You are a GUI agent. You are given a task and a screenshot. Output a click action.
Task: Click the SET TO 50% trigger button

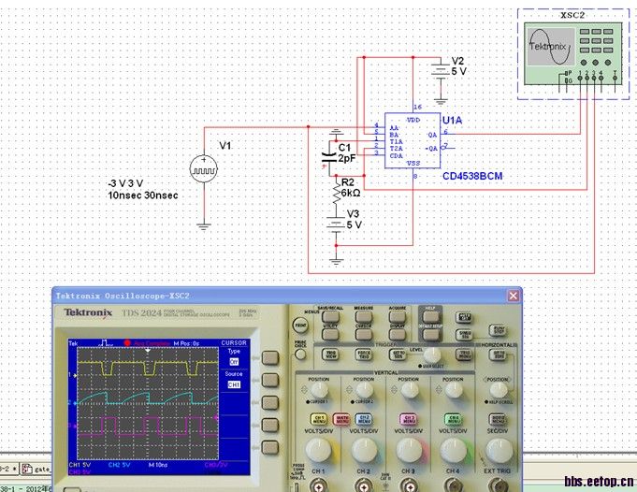[398, 355]
